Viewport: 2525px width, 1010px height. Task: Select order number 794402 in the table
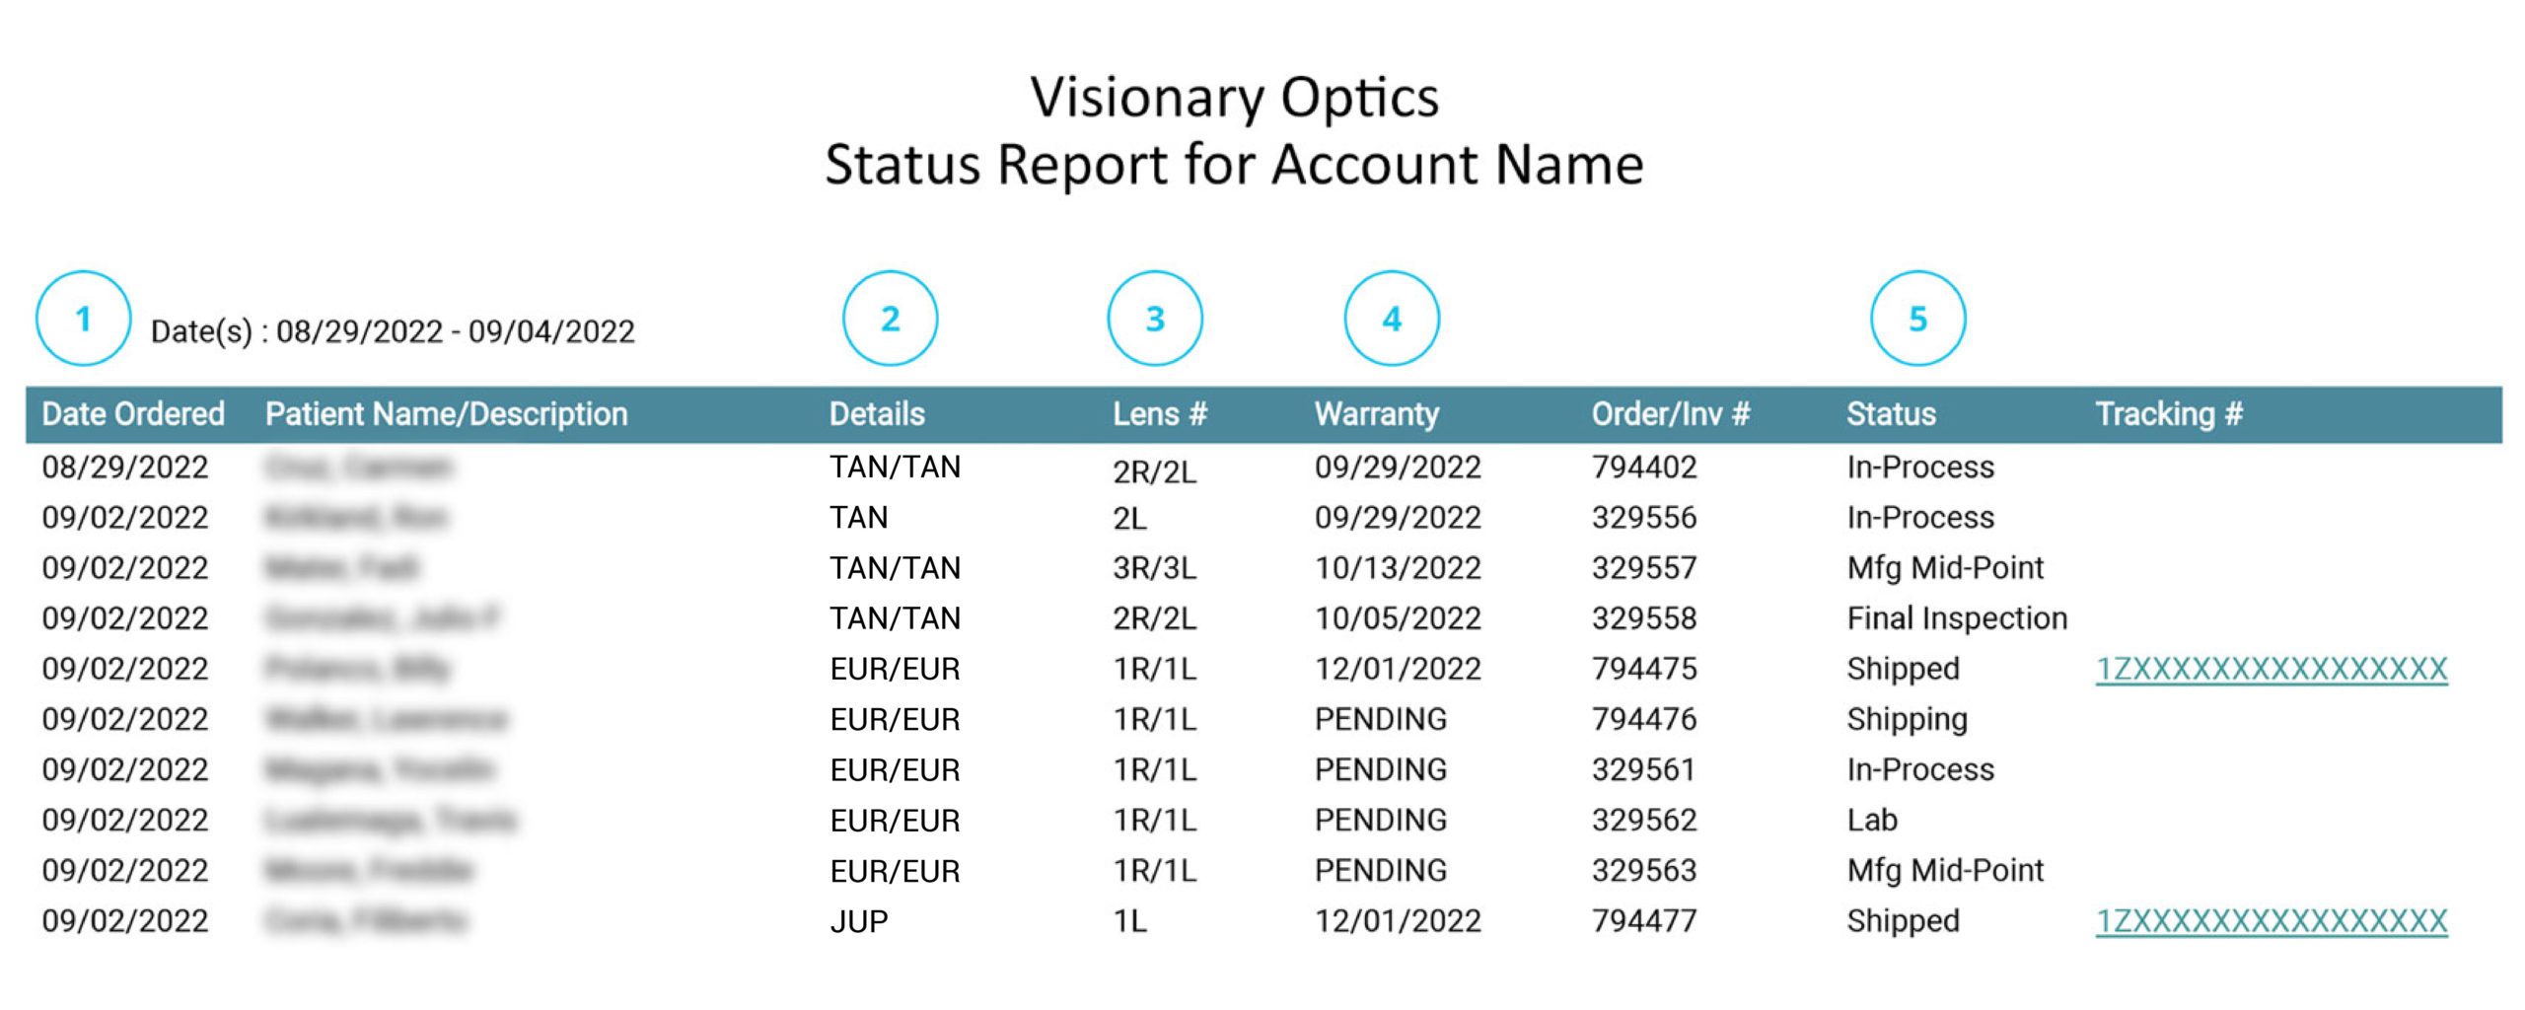1644,468
